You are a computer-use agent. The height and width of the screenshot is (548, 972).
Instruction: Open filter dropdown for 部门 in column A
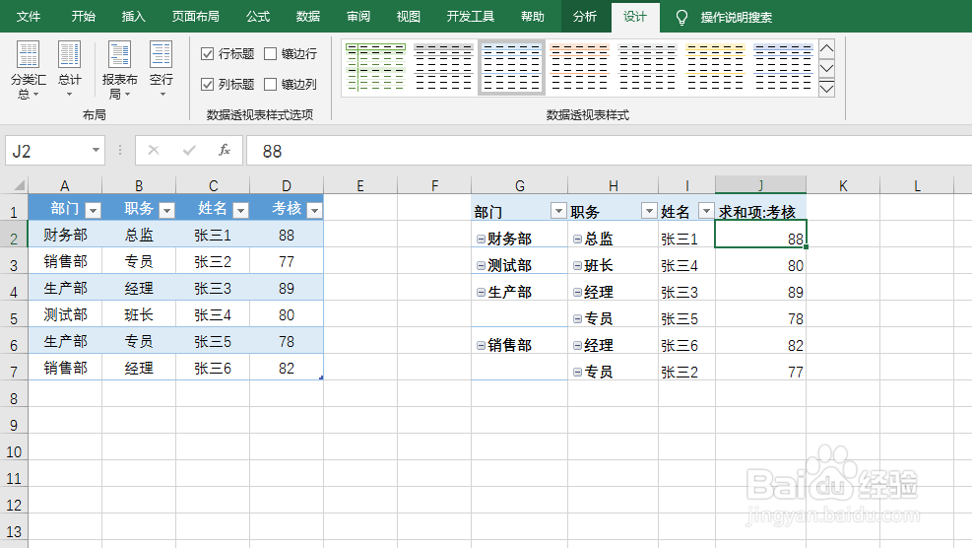coord(93,210)
